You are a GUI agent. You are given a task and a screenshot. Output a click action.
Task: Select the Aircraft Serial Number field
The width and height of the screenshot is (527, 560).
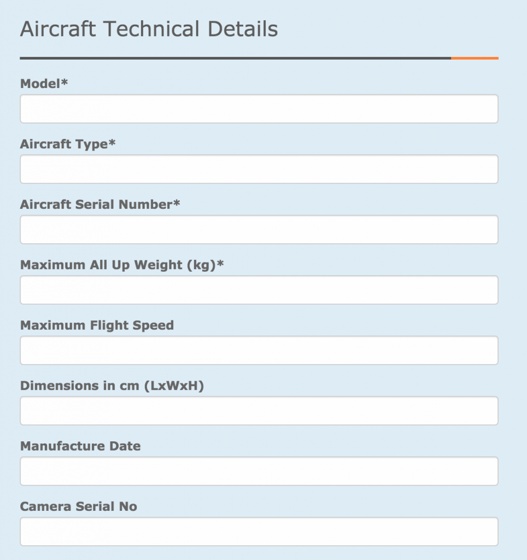[x=259, y=230]
